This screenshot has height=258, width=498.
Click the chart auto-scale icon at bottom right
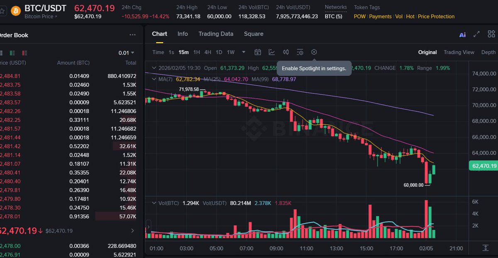pos(486,248)
